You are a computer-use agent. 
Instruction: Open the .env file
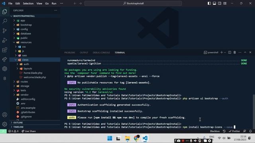pyautogui.click(x=35, y=103)
